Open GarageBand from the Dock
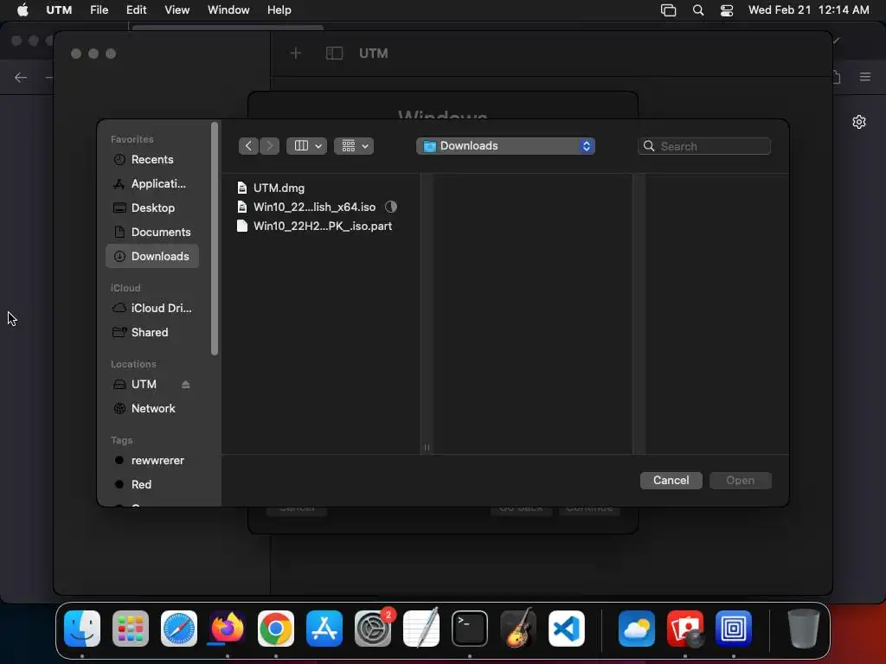 (518, 629)
